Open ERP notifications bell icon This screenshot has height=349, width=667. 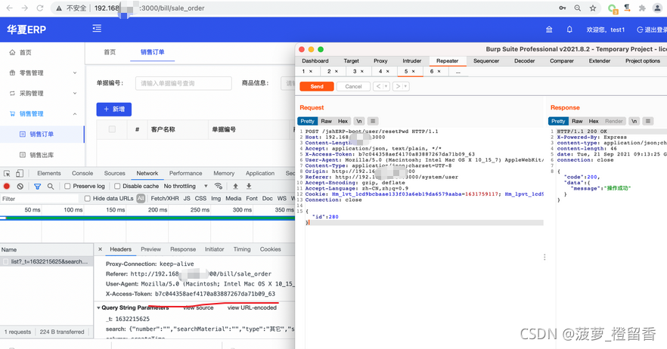click(569, 29)
